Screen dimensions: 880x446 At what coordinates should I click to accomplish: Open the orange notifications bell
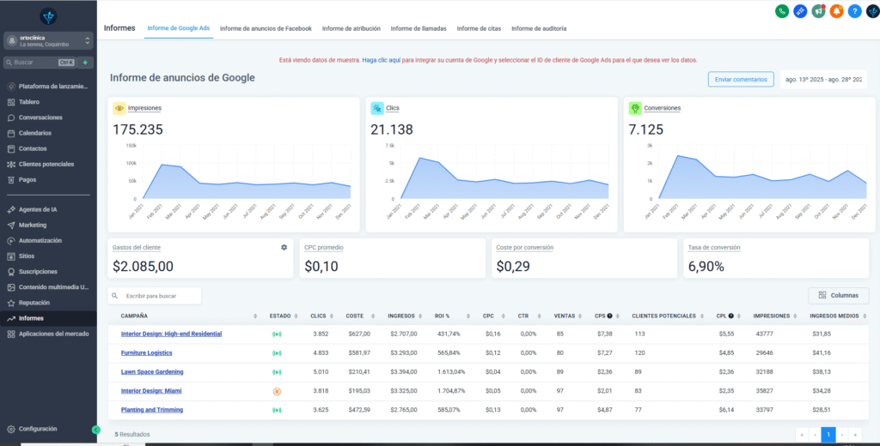pos(836,11)
